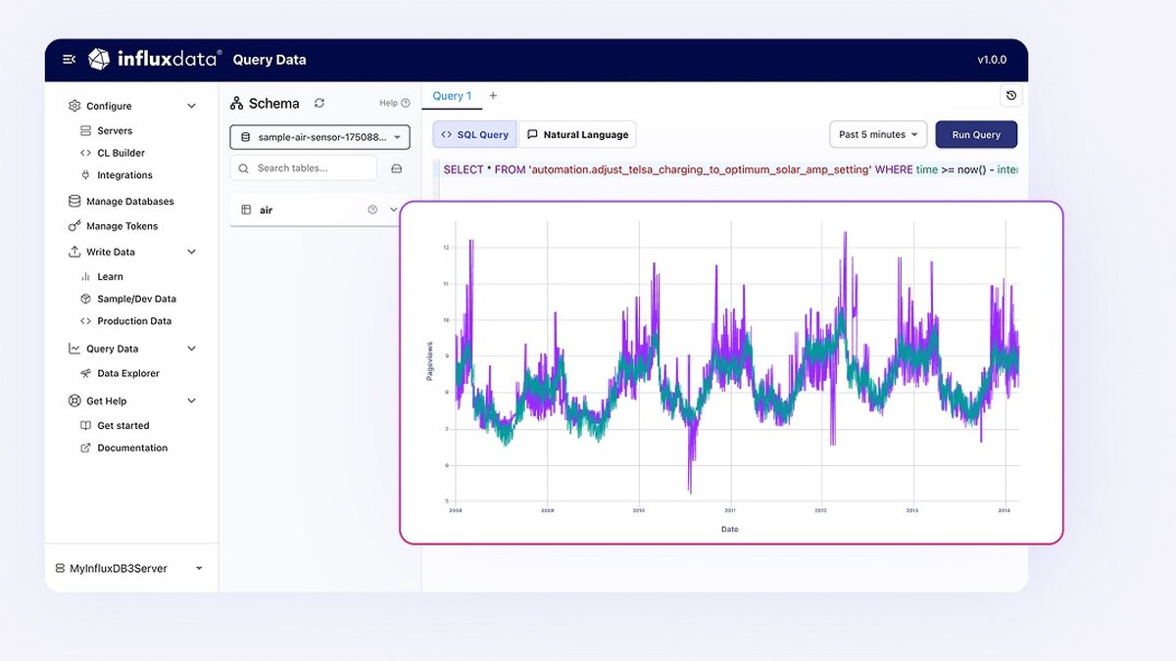This screenshot has height=661, width=1176.
Task: Click the Servers stack icon
Action: pos(86,130)
